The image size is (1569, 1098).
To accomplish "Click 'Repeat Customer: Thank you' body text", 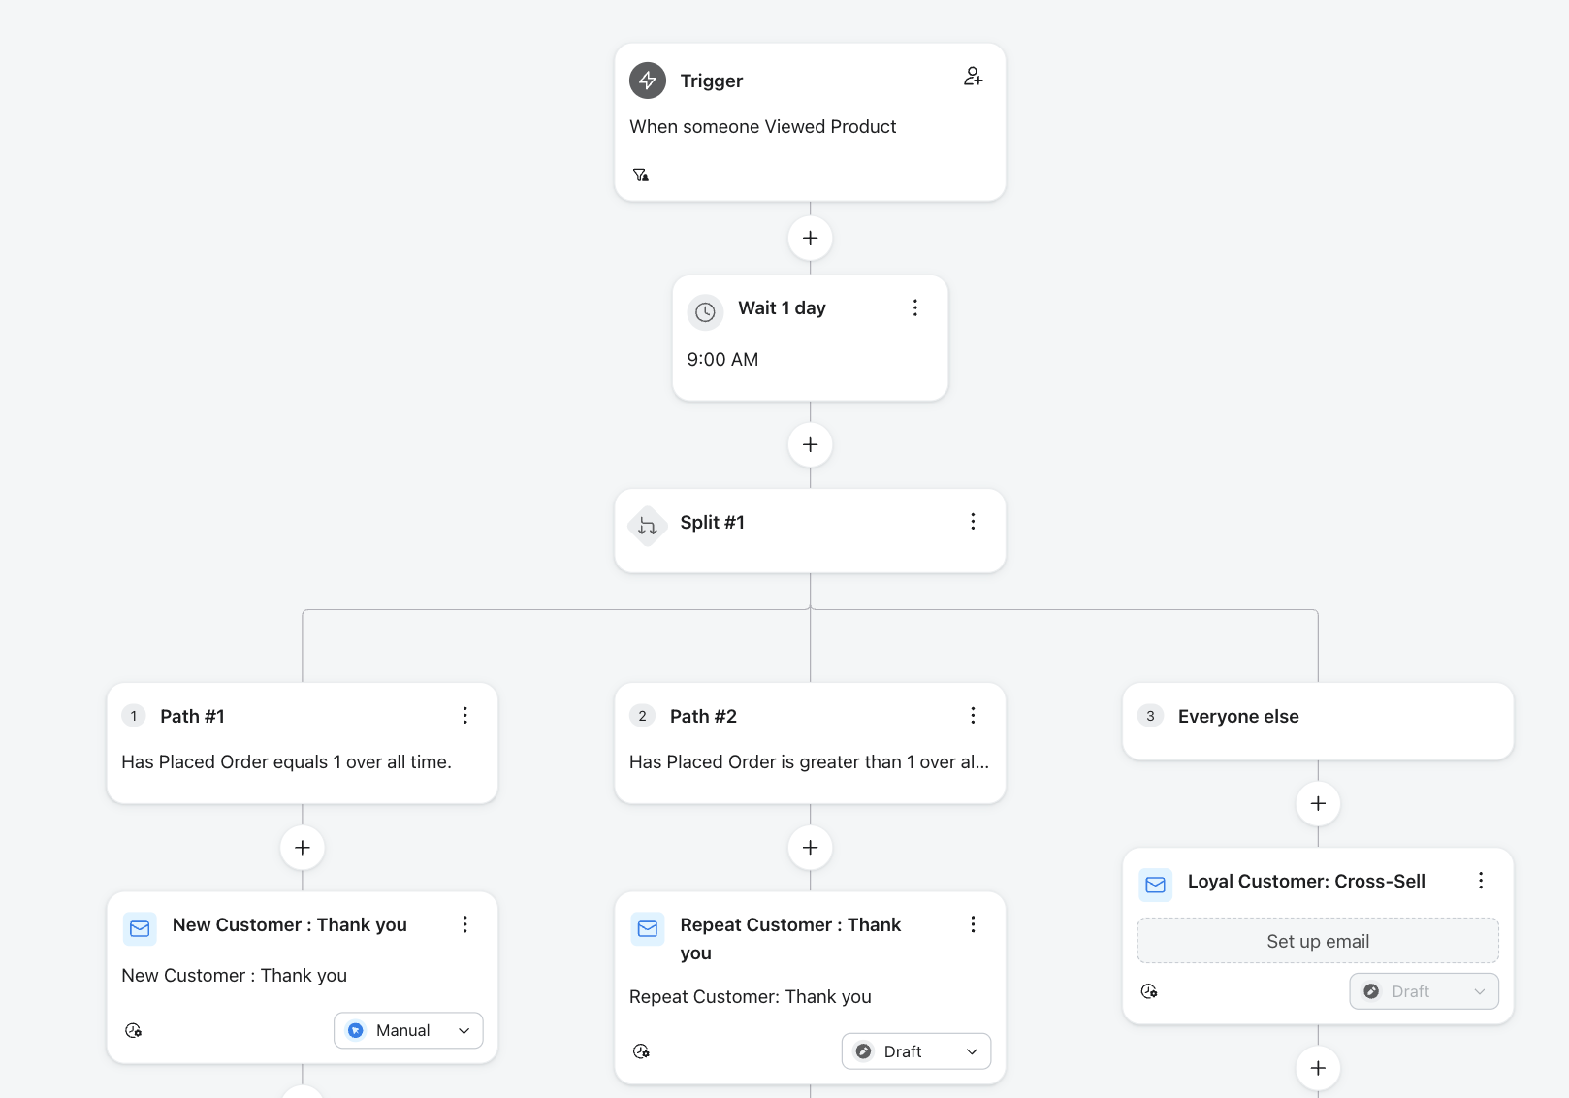I will (751, 997).
